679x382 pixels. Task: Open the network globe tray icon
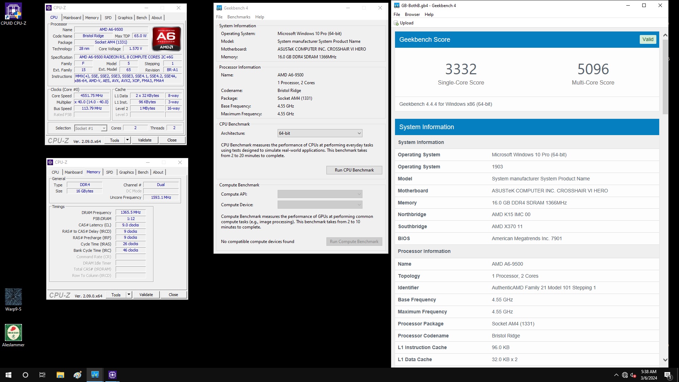tap(625, 375)
